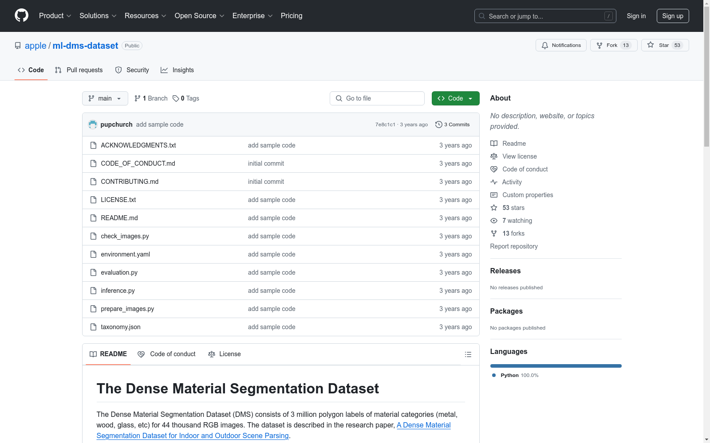This screenshot has height=443, width=710.
Task: Open the main branch selector dropdown
Action: [x=105, y=98]
